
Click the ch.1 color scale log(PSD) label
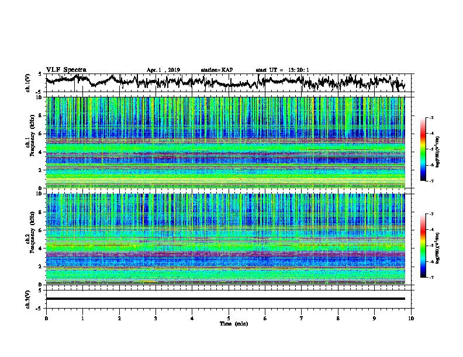pos(438,152)
